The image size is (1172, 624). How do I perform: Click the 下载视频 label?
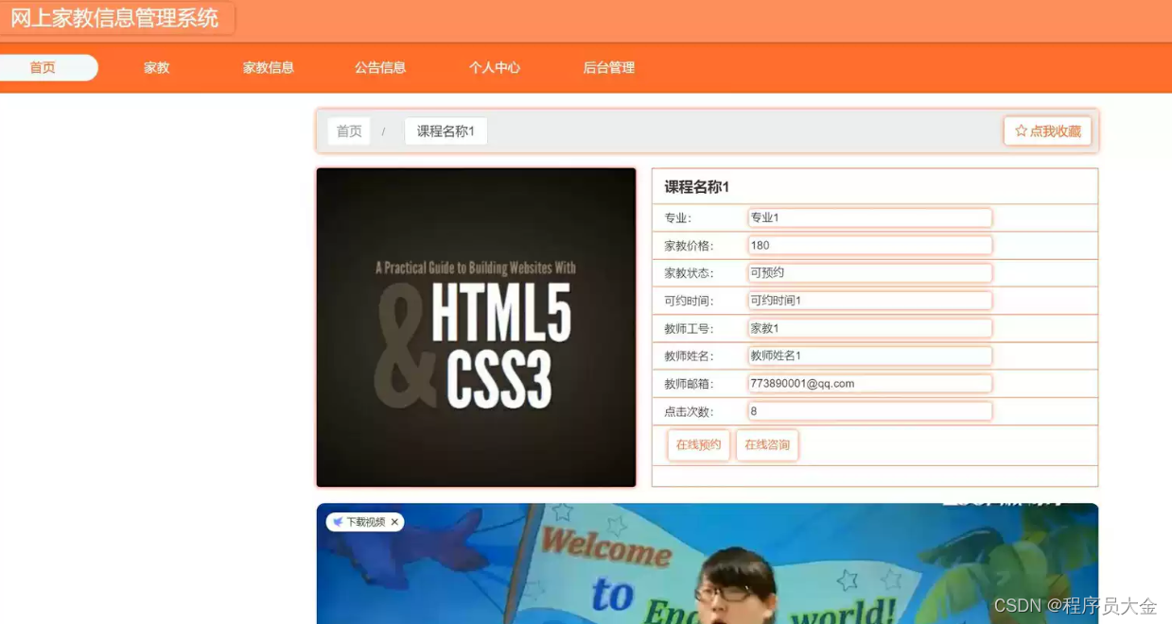[365, 522]
